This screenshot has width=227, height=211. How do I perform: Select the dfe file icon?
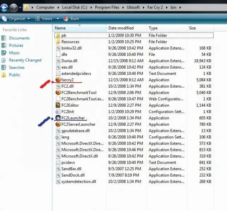[58, 55]
